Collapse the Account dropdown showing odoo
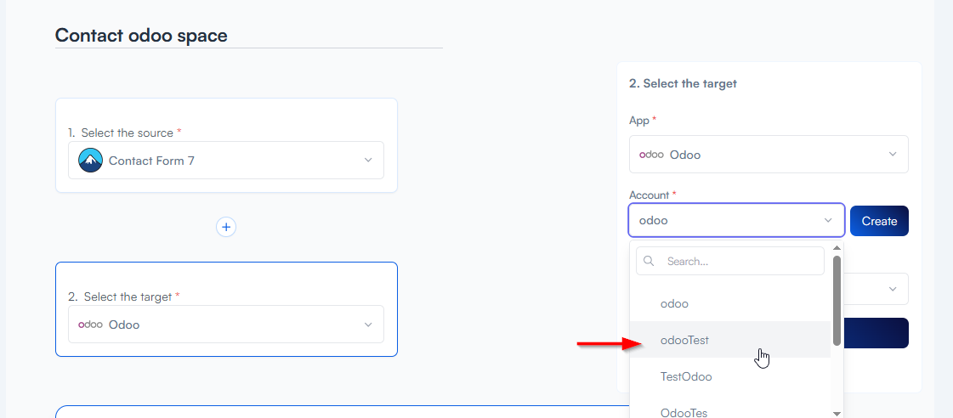Viewport: 953px width, 418px height. (x=828, y=221)
